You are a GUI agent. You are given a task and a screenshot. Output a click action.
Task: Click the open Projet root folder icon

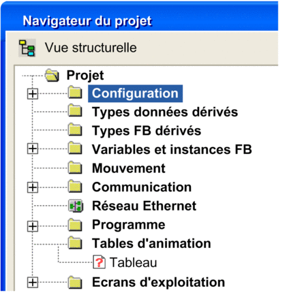[52, 76]
